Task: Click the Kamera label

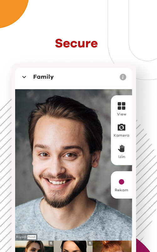Action: coord(122,135)
